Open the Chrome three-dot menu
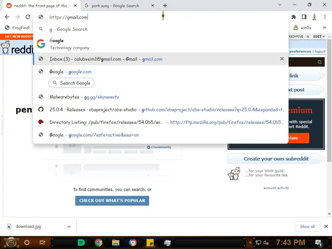Image resolution: width=332 pixels, height=249 pixels. (x=325, y=17)
